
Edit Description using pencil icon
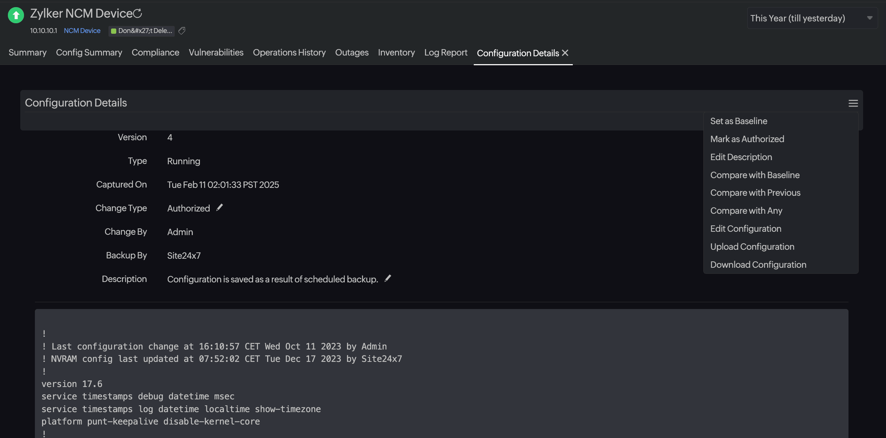click(388, 278)
